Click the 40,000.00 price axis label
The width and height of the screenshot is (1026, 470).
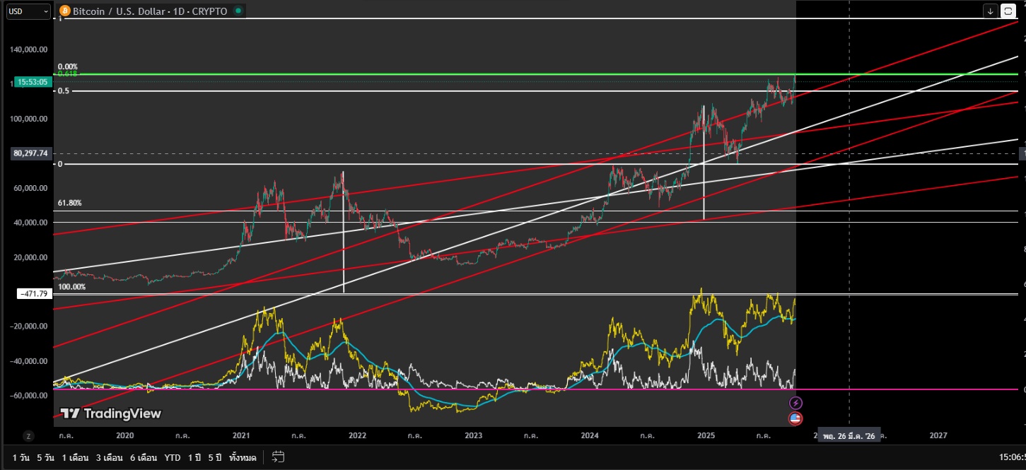[x=31, y=223]
